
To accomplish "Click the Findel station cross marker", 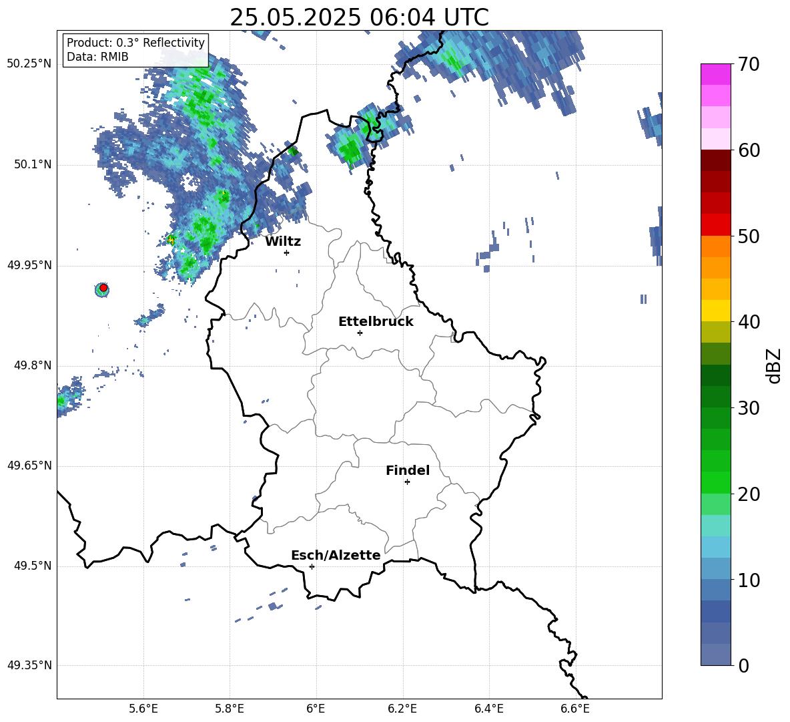I will (407, 482).
